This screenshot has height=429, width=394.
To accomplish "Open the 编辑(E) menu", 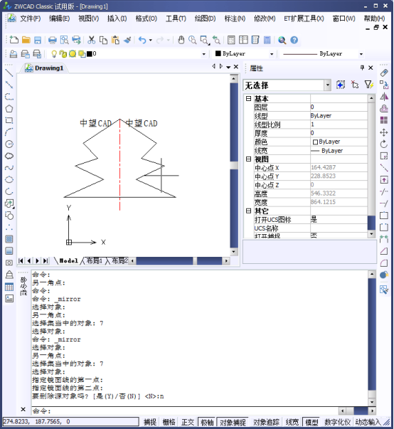I will (59, 18).
